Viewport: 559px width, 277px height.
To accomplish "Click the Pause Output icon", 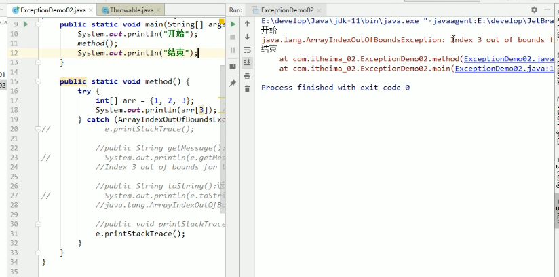I will 233,50.
